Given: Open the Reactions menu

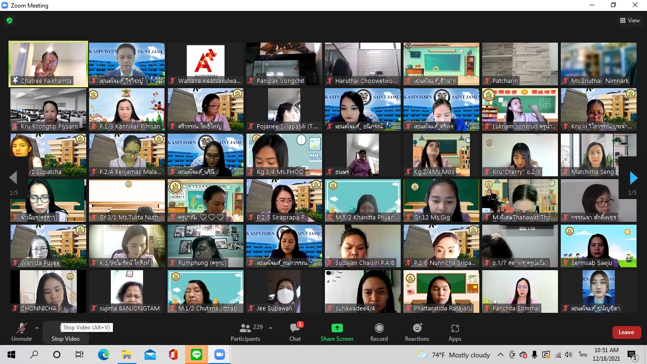Looking at the screenshot, I should [417, 331].
